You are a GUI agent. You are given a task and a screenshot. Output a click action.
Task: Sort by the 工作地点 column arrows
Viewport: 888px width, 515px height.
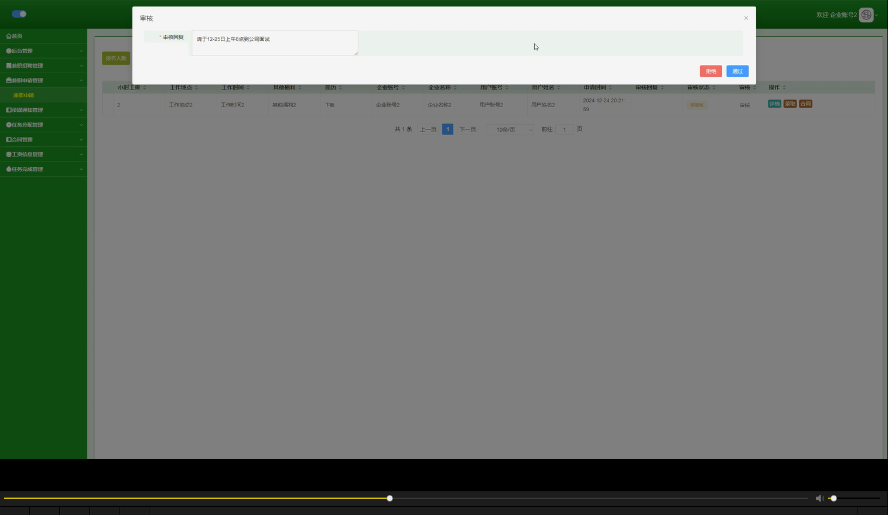coord(196,88)
